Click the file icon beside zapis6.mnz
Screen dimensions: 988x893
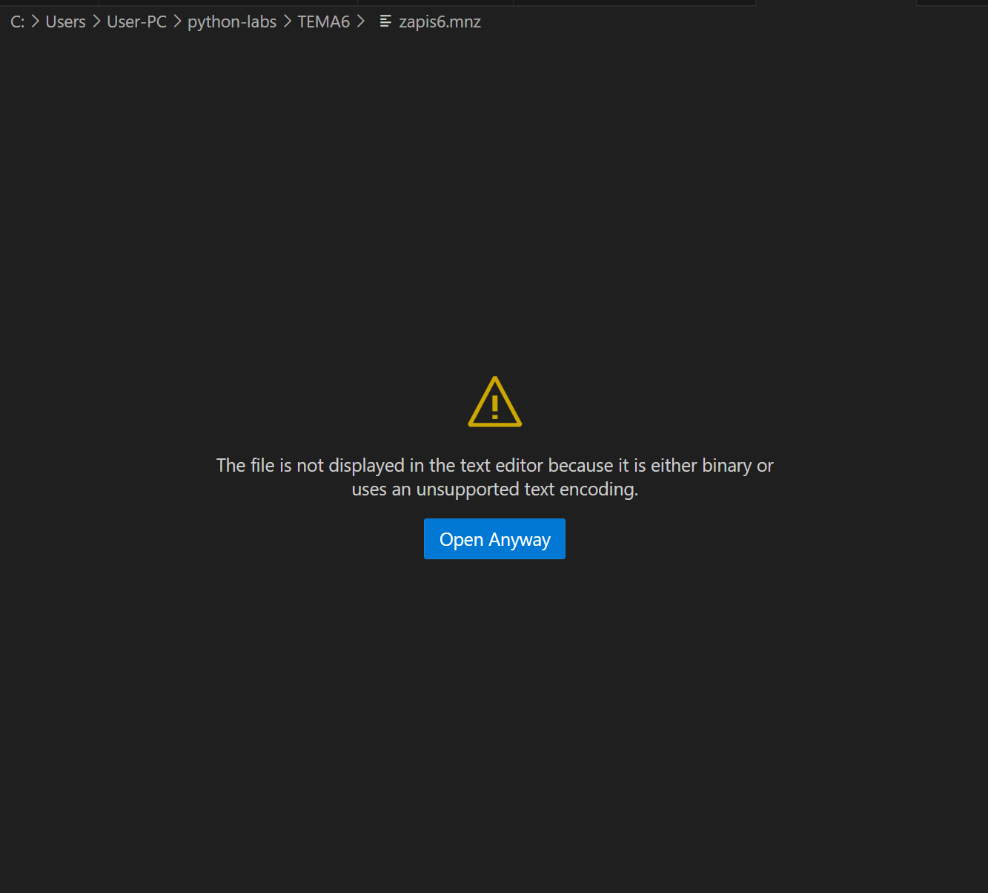point(385,22)
